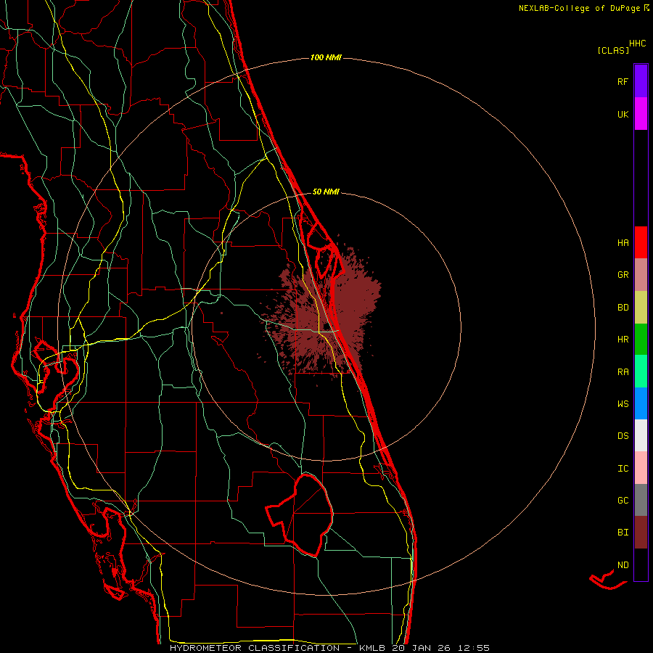Screen dimensions: 653x653
Task: Click the "UK" legend label
Action: [x=623, y=115]
